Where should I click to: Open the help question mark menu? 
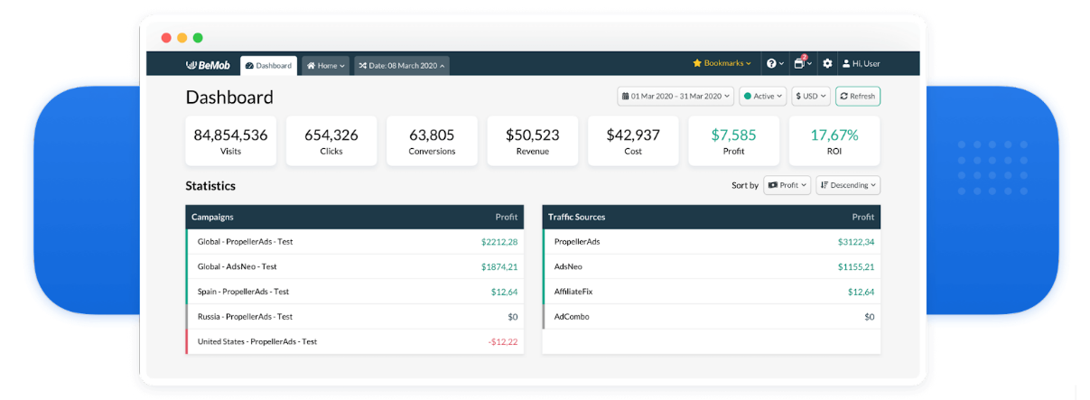tap(775, 64)
